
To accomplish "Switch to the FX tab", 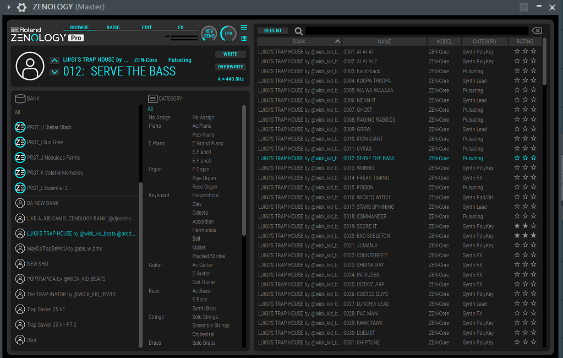I will coord(181,28).
